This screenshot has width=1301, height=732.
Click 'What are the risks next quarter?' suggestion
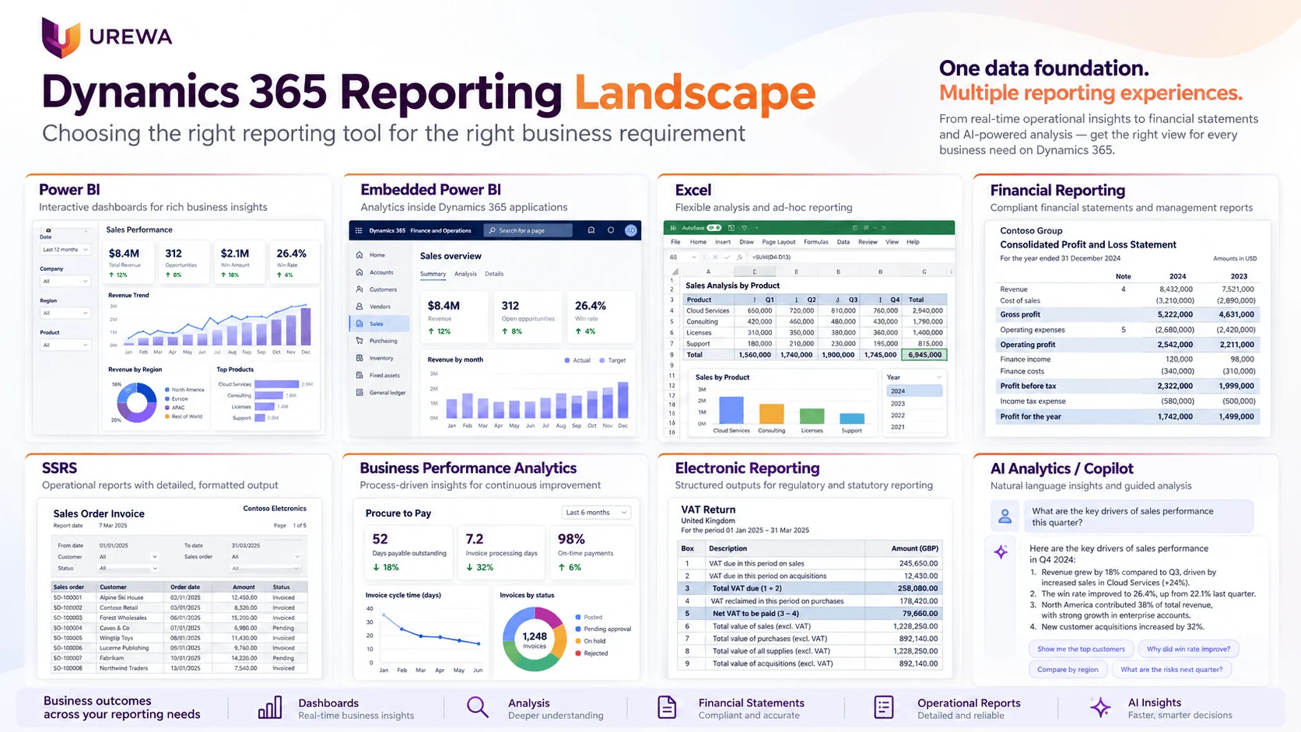(x=1171, y=669)
